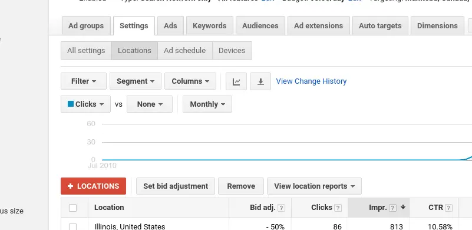
Task: Open the Filter dropdown
Action: click(84, 81)
